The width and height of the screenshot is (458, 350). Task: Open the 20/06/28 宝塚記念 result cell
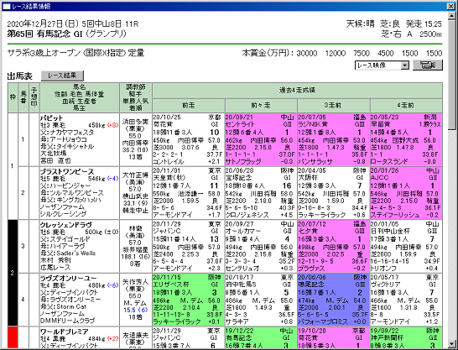tap(261, 193)
